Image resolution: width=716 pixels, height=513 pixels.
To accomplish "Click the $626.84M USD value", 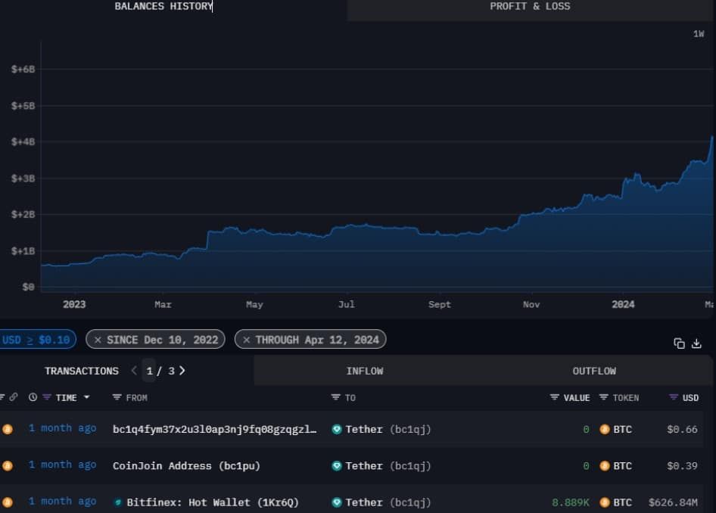I will click(x=673, y=502).
